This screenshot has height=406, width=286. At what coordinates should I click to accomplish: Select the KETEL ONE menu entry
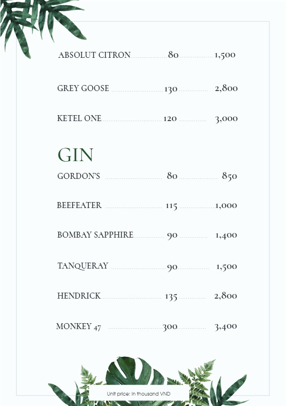[x=79, y=118]
